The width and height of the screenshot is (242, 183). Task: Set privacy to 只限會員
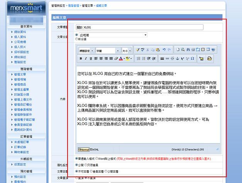(x=86, y=165)
